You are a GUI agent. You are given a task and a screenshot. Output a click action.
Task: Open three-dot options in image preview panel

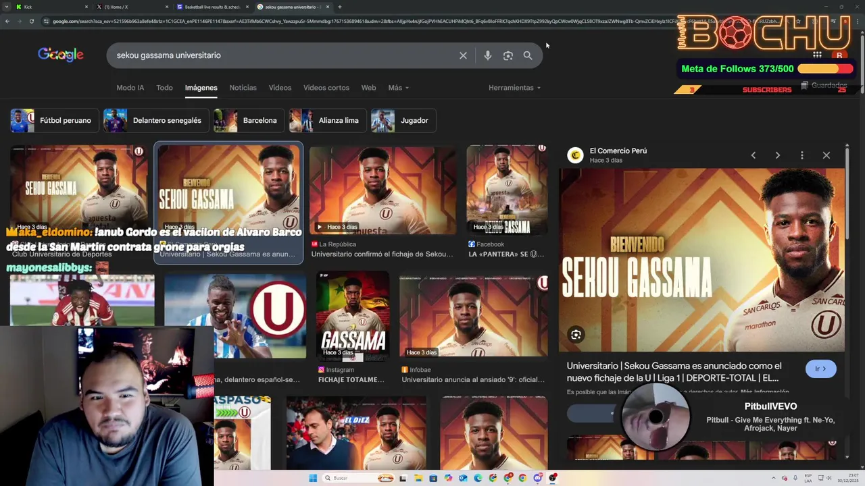[802, 155]
